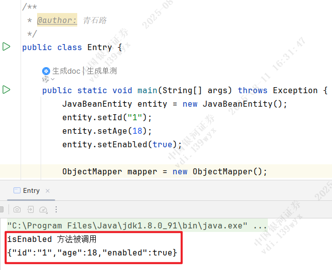Open the run toolbar more options menu

[56, 209]
